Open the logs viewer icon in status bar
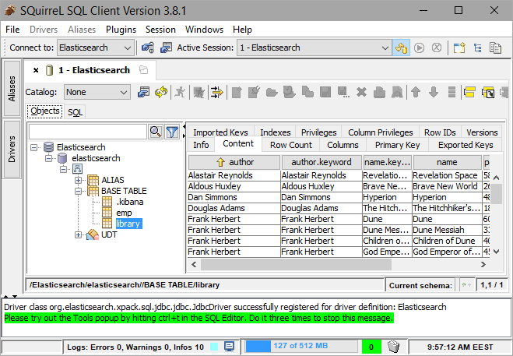The width and height of the screenshot is (513, 356). 229,346
